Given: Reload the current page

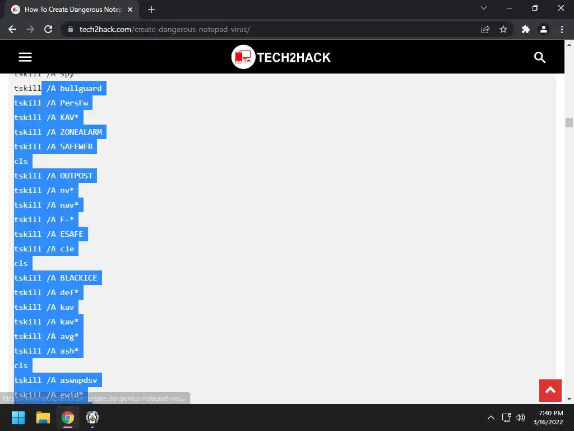Looking at the screenshot, I should point(48,29).
